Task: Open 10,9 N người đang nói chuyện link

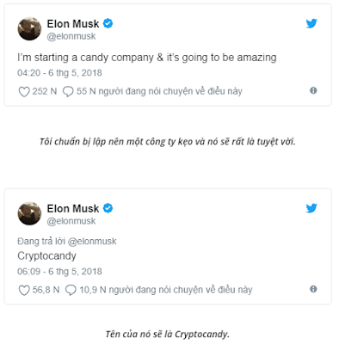Action: [166, 290]
